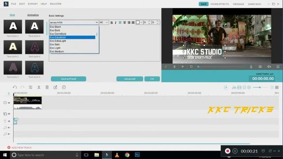
Task: Click the render preview circular play icon
Action: pos(226,87)
